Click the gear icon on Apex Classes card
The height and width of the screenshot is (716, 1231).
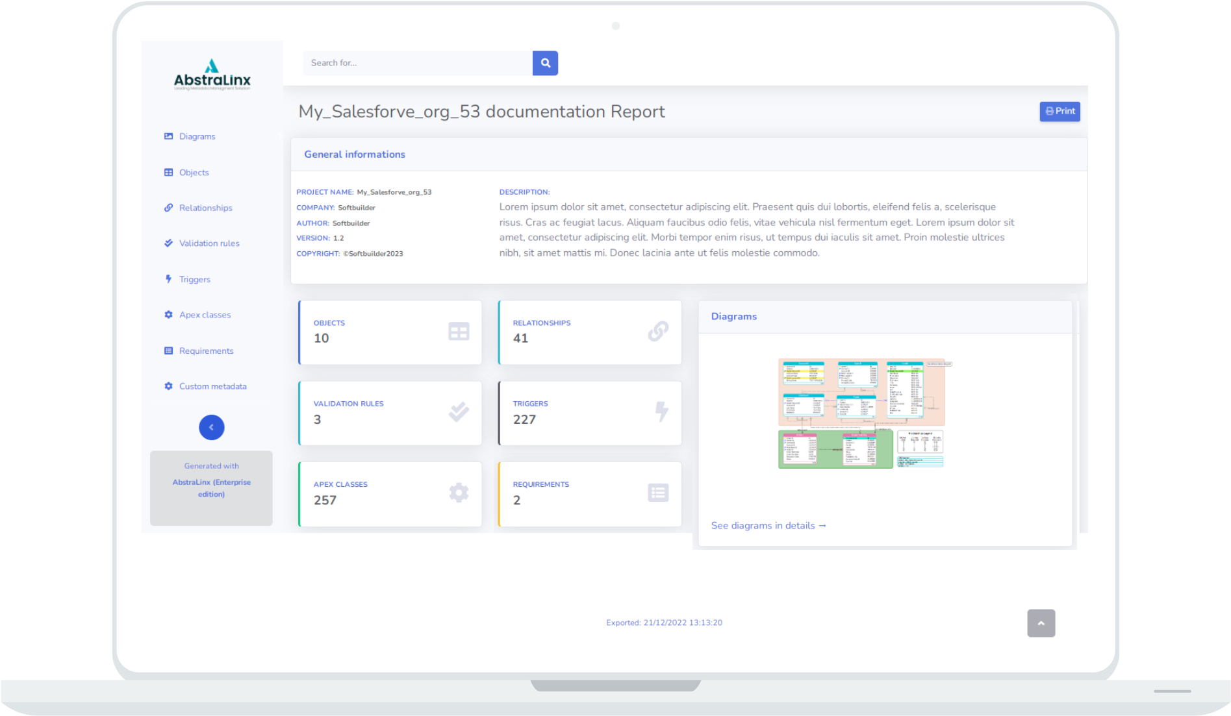click(x=459, y=493)
